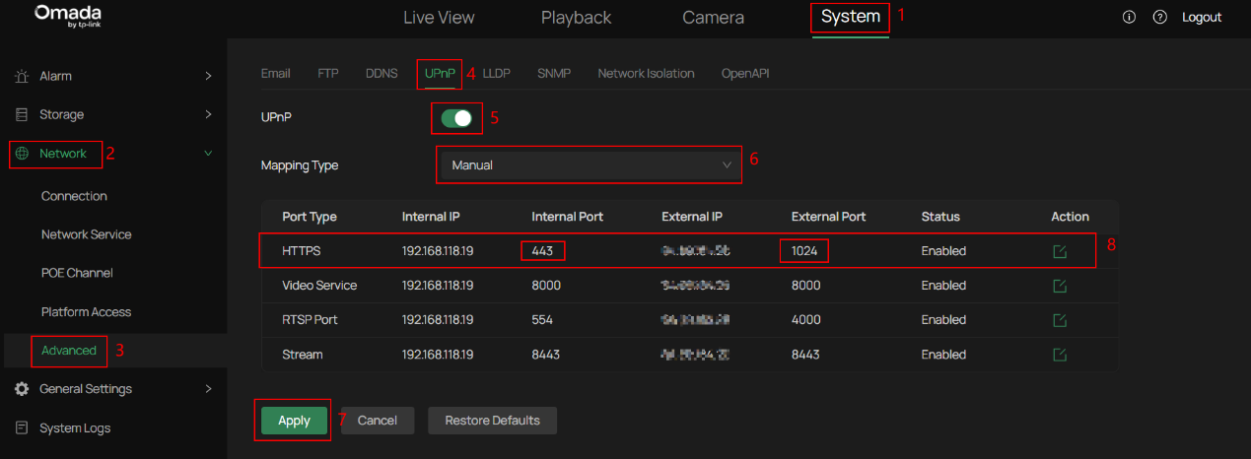Click the Stream port type cell
This screenshot has height=459, width=1251.
click(x=303, y=355)
